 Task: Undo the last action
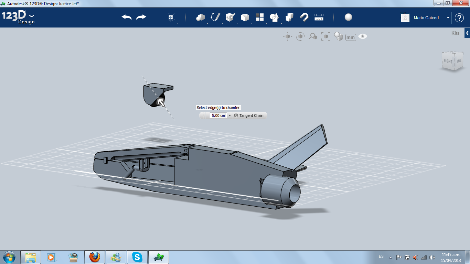[x=127, y=17]
